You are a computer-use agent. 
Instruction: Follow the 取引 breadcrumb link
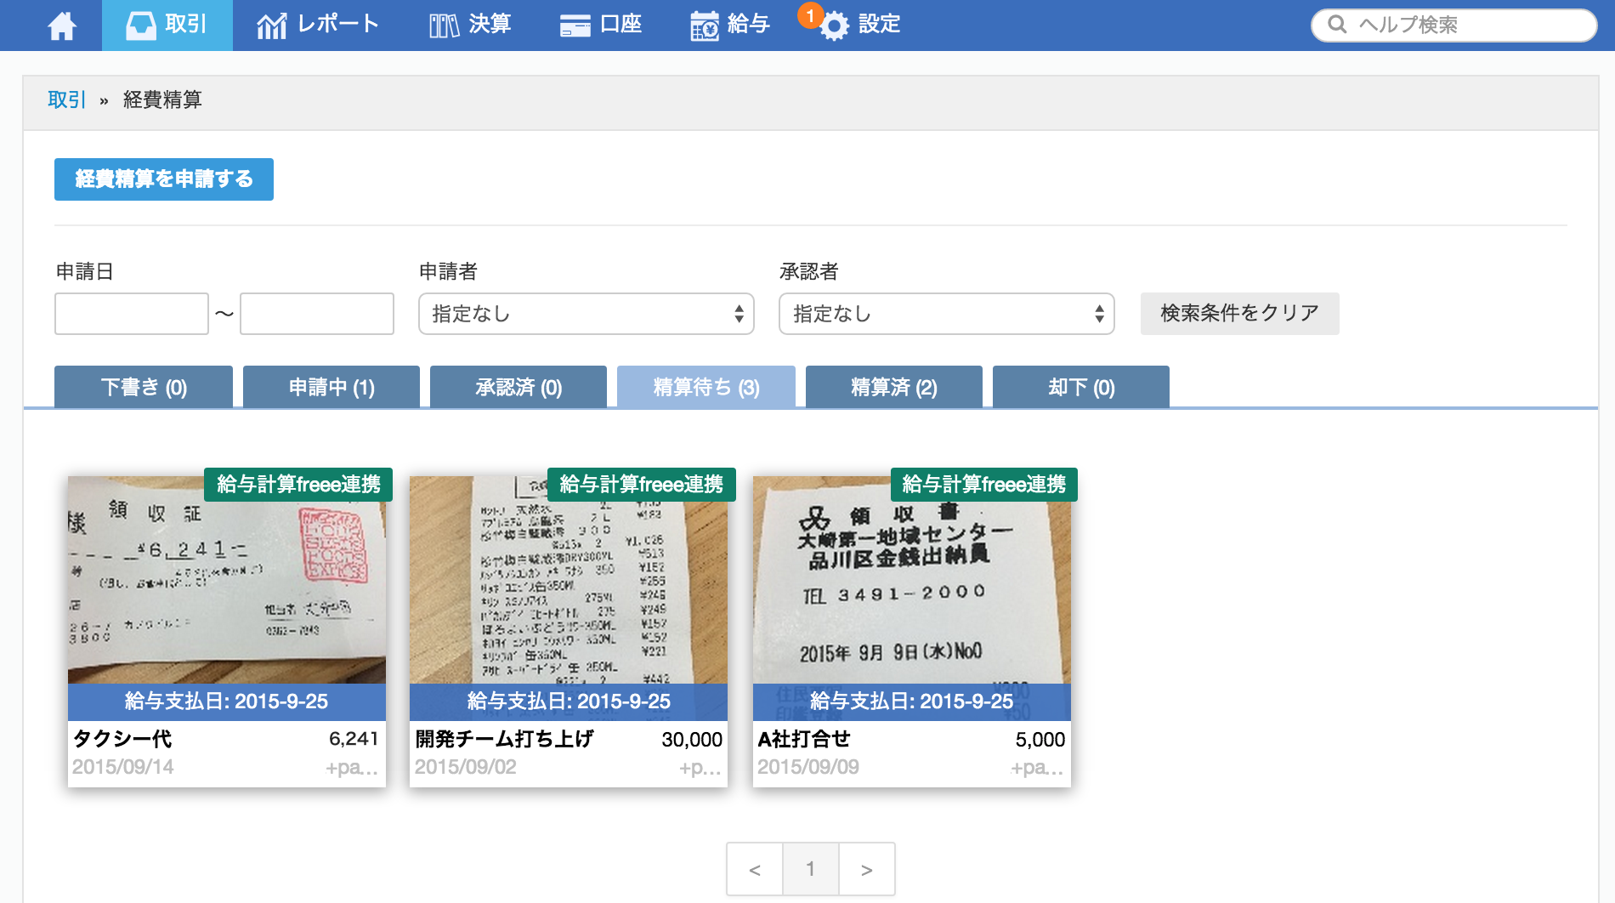pyautogui.click(x=66, y=100)
